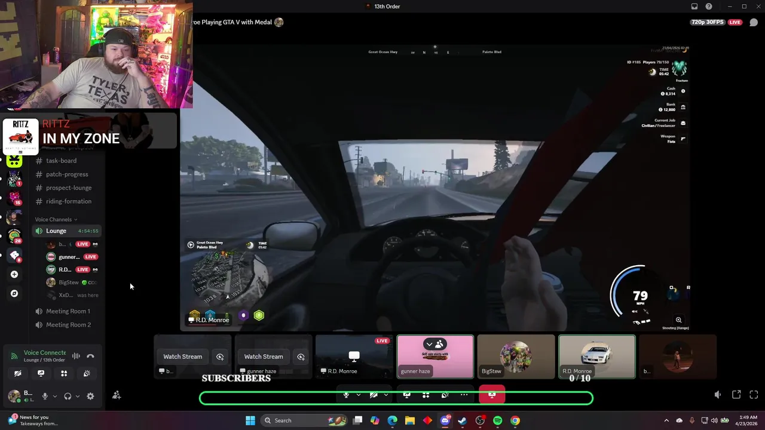Open the Help question mark icon

pyautogui.click(x=709, y=7)
